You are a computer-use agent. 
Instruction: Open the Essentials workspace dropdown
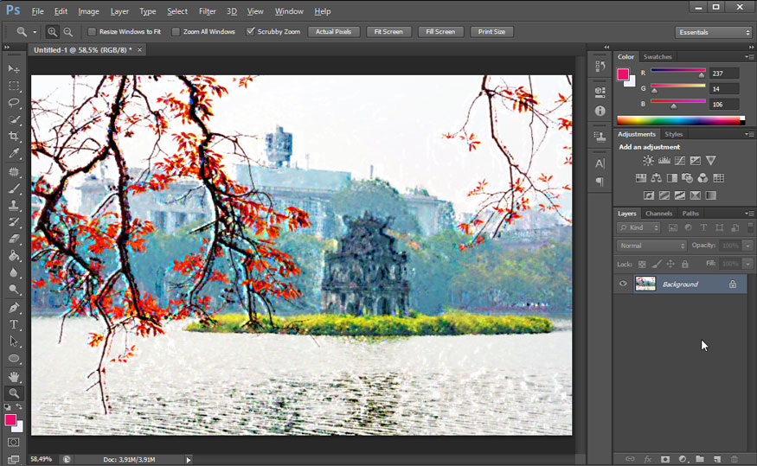tap(714, 32)
